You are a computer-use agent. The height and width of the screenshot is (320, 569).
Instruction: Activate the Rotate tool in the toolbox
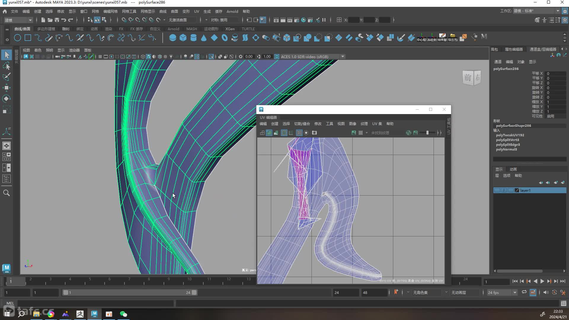tap(7, 99)
